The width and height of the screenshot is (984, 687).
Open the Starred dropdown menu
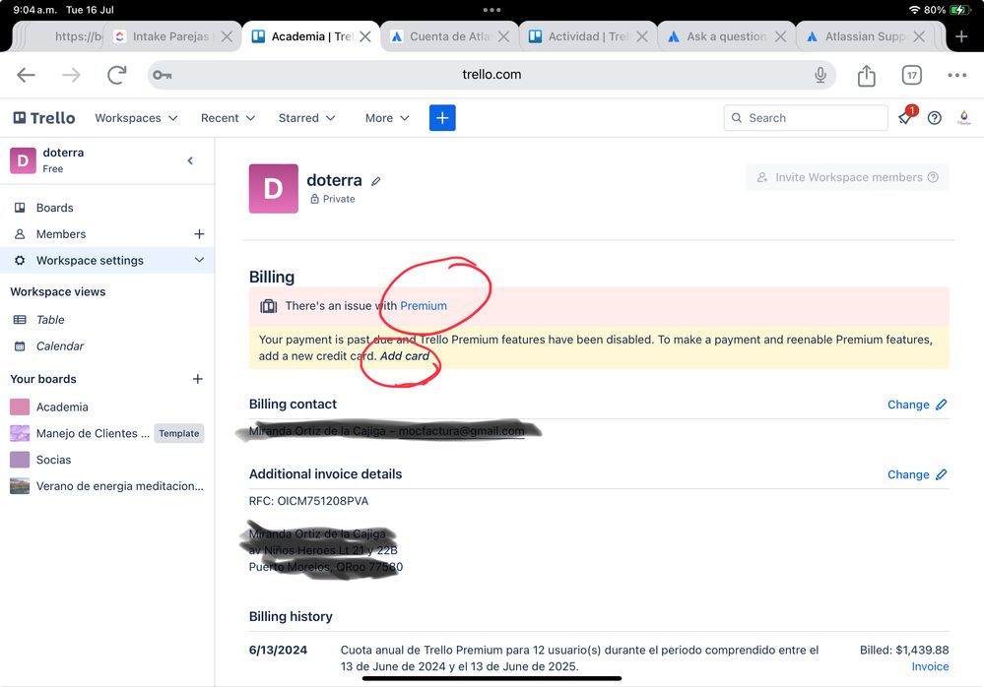pos(307,118)
